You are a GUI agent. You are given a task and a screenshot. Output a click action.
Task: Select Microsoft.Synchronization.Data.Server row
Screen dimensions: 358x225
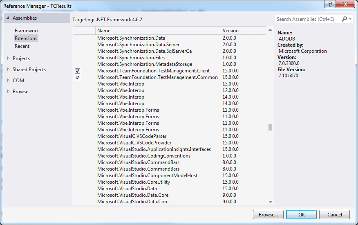[170, 45]
